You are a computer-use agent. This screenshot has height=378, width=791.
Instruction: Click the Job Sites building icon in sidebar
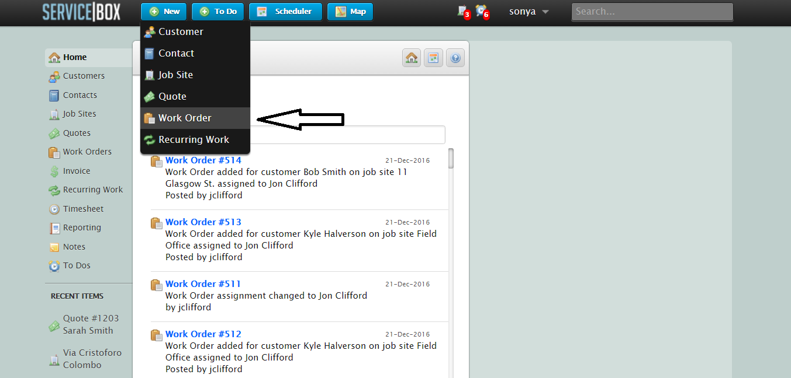tap(54, 114)
